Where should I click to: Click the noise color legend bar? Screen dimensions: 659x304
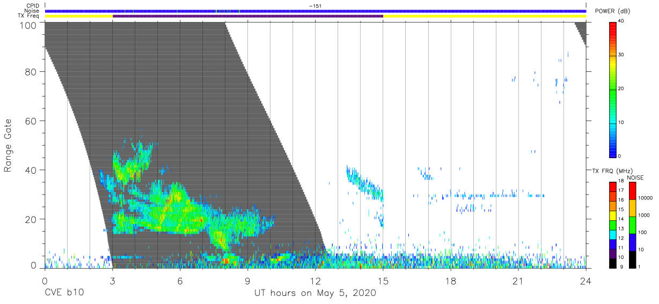[x=632, y=225]
